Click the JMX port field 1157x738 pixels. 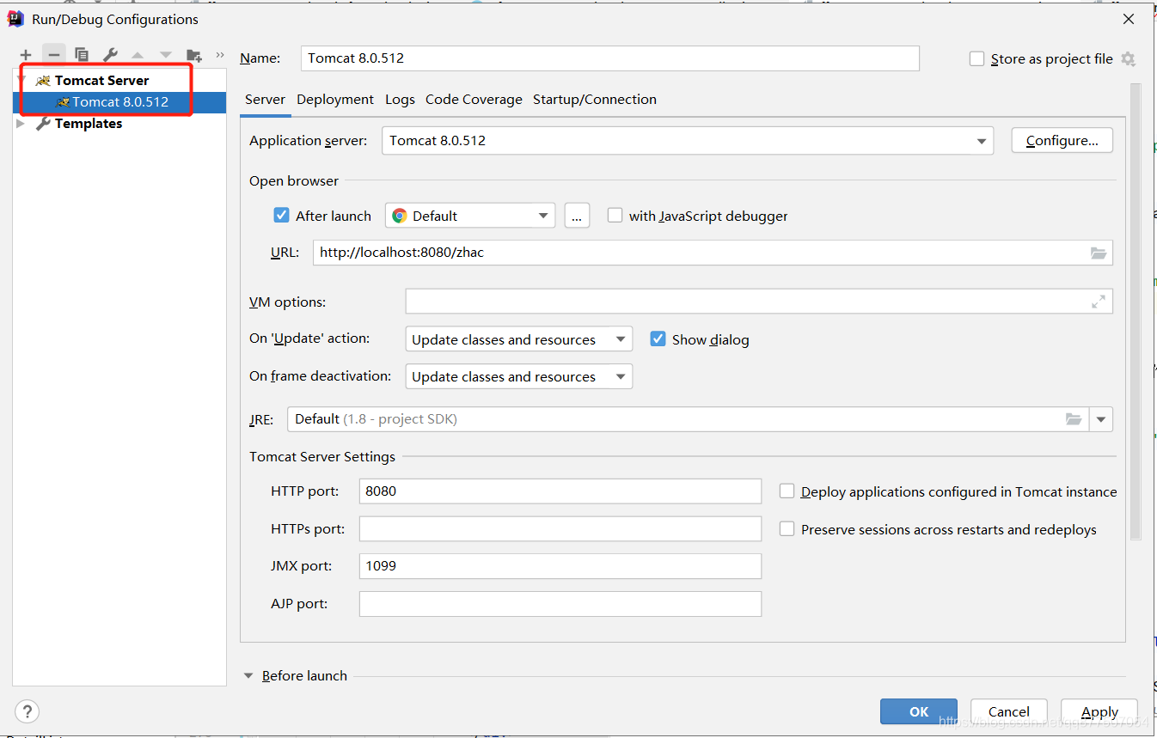coord(560,566)
